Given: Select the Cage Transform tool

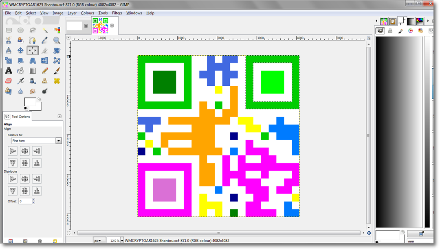Looking at the screenshot, I should 57,61.
